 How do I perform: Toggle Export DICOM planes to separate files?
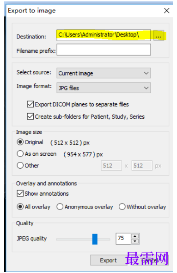31,104
